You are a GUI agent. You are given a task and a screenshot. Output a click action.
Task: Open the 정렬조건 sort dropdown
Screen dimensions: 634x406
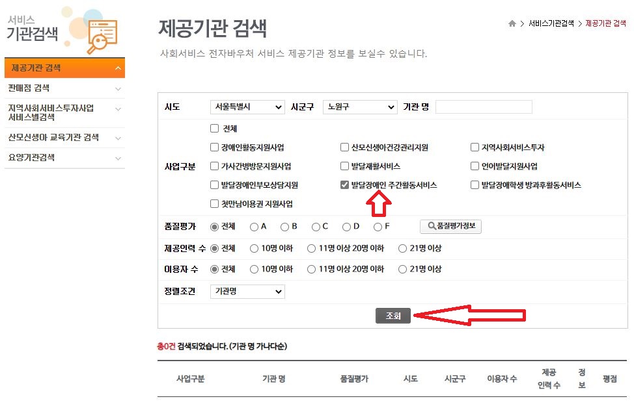(x=247, y=291)
